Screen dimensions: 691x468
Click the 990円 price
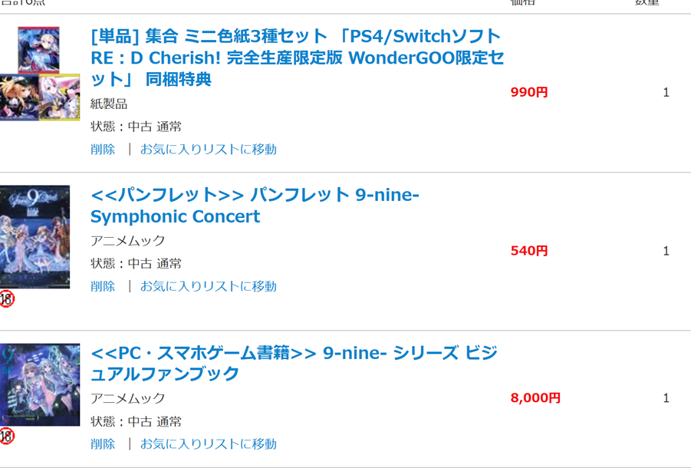click(x=529, y=93)
